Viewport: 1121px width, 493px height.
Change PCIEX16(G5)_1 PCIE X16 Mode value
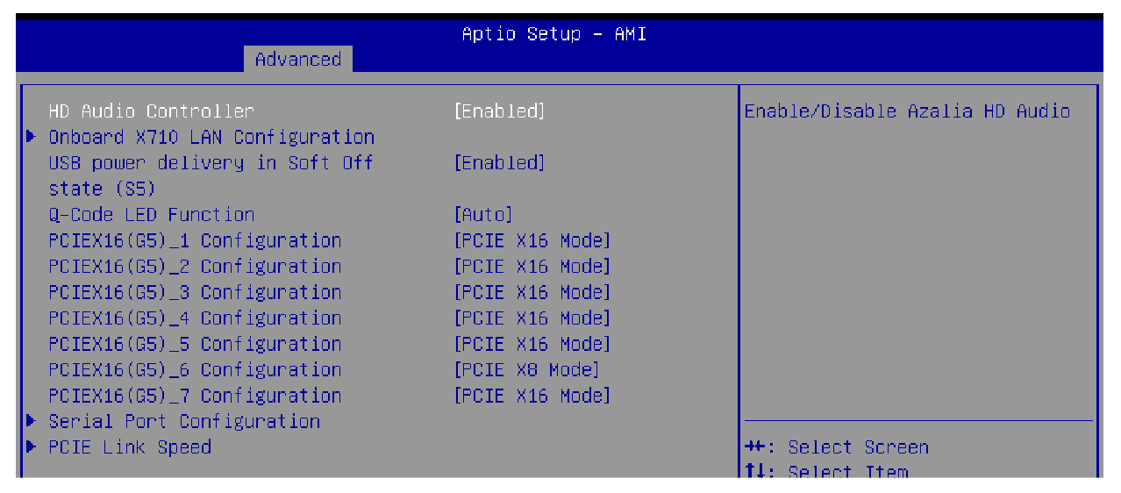[532, 240]
